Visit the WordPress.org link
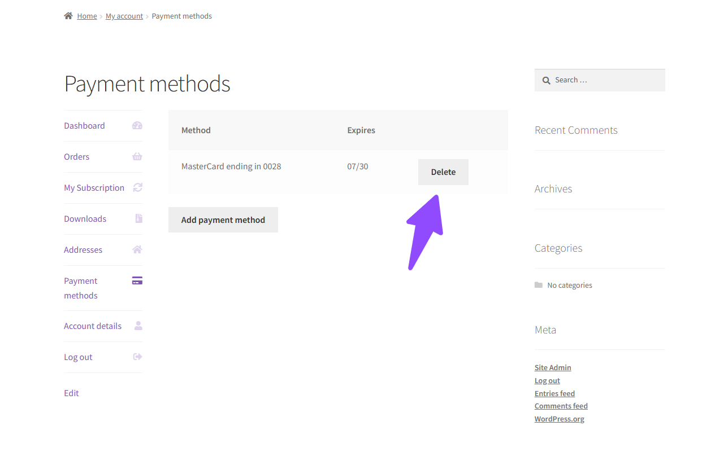Viewport: 724px width, 452px height. pyautogui.click(x=559, y=419)
